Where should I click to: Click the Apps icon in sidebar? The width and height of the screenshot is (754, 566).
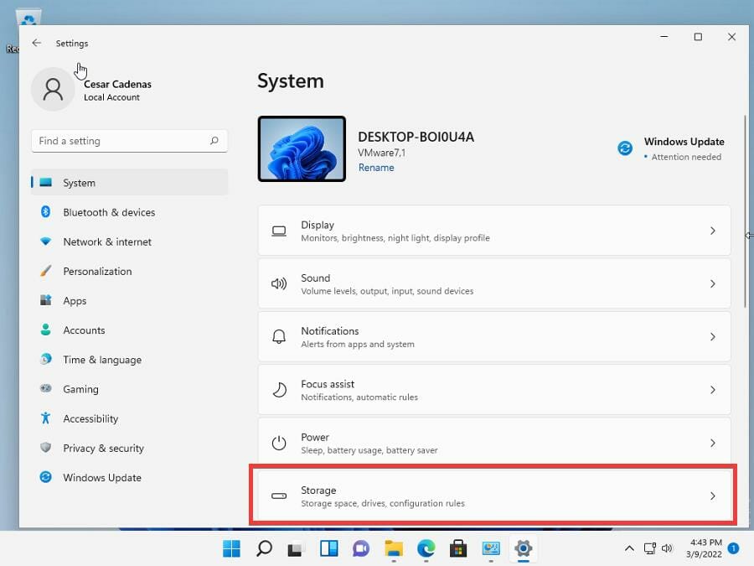pos(46,300)
